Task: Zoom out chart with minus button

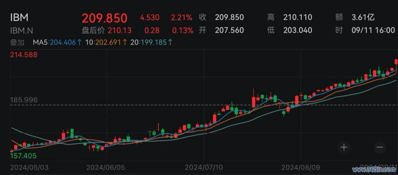Action: click(380, 147)
